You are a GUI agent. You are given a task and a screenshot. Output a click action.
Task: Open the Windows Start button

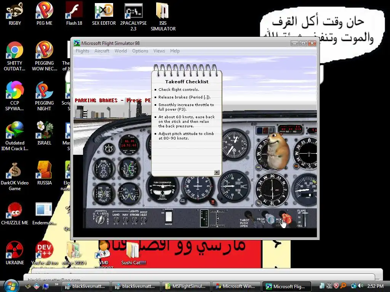[x=11, y=286]
